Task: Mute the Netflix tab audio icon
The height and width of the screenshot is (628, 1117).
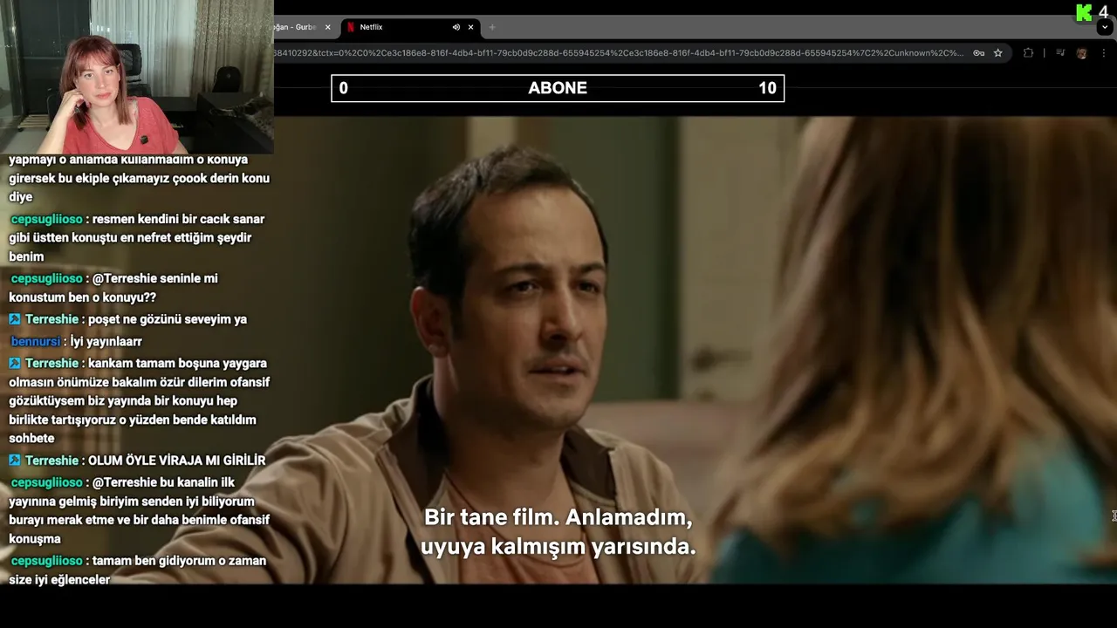Action: tap(456, 27)
